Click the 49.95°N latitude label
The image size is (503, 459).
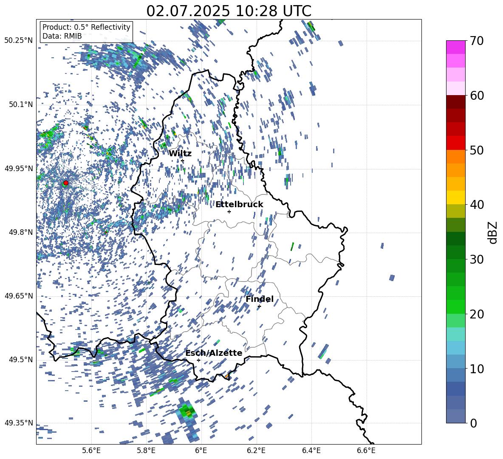point(19,169)
